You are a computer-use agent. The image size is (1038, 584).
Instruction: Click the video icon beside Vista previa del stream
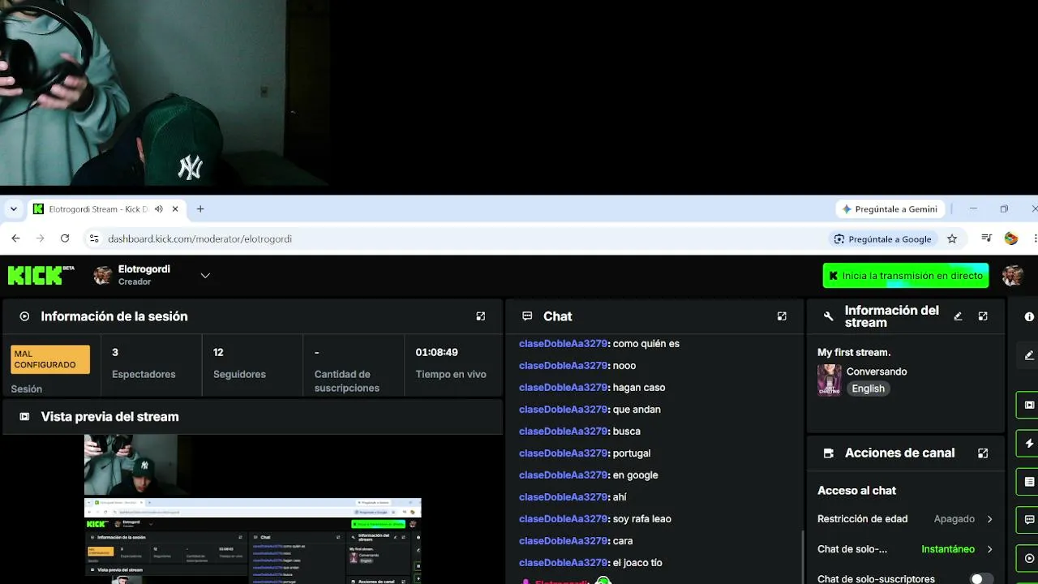(24, 417)
